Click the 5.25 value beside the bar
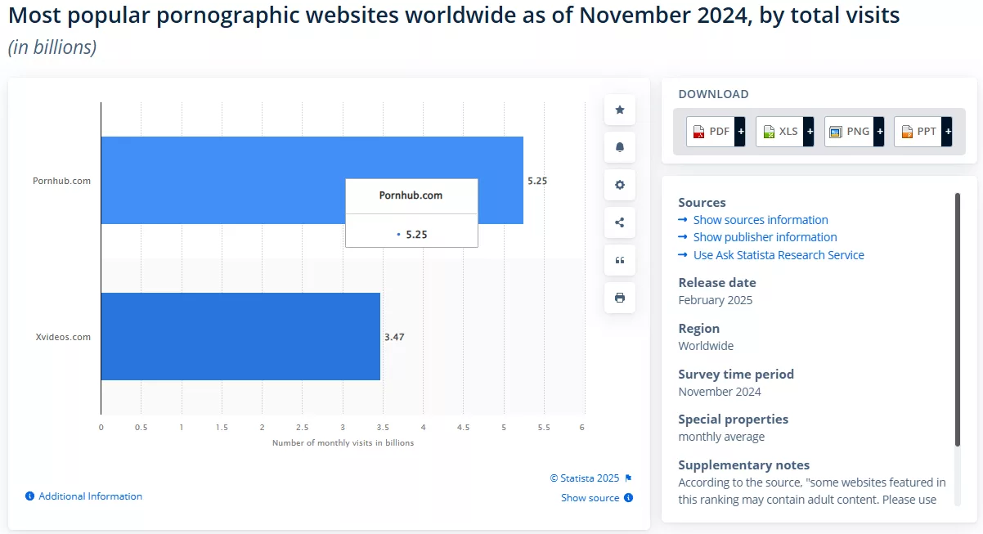This screenshot has height=534, width=983. 537,181
